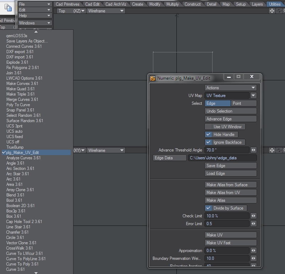Click the copy documents icon at top left

(x=8, y=7)
